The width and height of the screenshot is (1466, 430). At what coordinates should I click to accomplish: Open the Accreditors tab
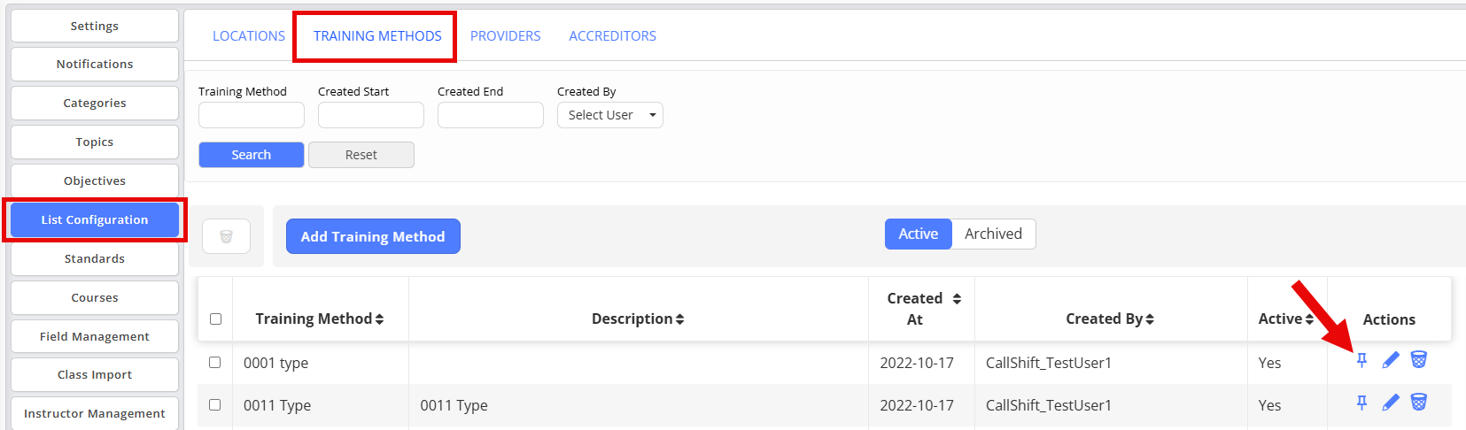click(612, 36)
